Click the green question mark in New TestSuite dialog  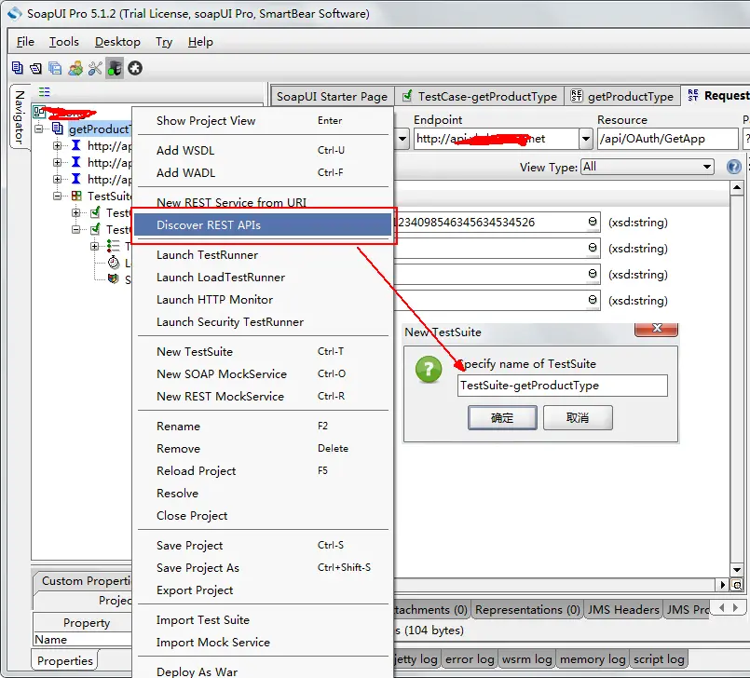point(429,370)
